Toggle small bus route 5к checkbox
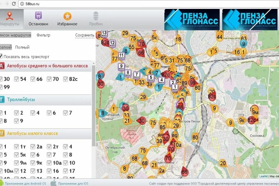Screen dimensions: 279x186 click(16, 155)
